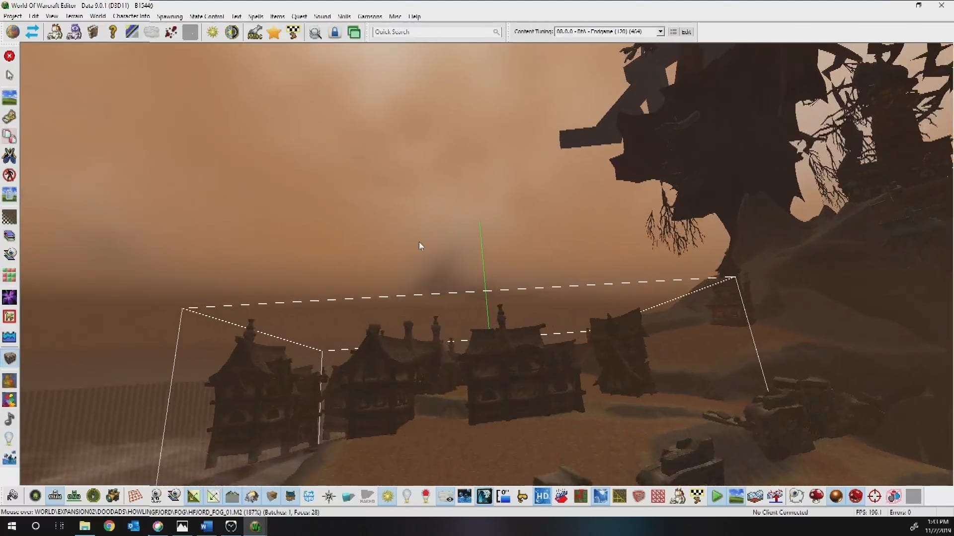This screenshot has width=954, height=536.
Task: Click the list button next to Content Tuning
Action: click(x=673, y=32)
